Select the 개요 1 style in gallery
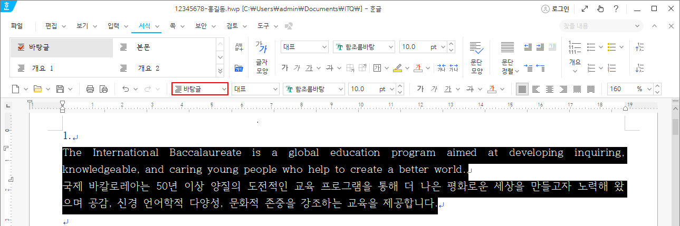This screenshot has height=226, width=680. [62, 68]
